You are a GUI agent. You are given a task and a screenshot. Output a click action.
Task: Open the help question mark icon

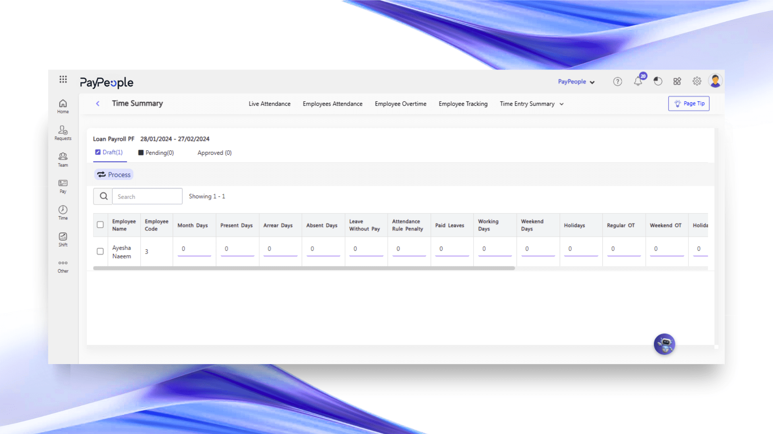617,82
